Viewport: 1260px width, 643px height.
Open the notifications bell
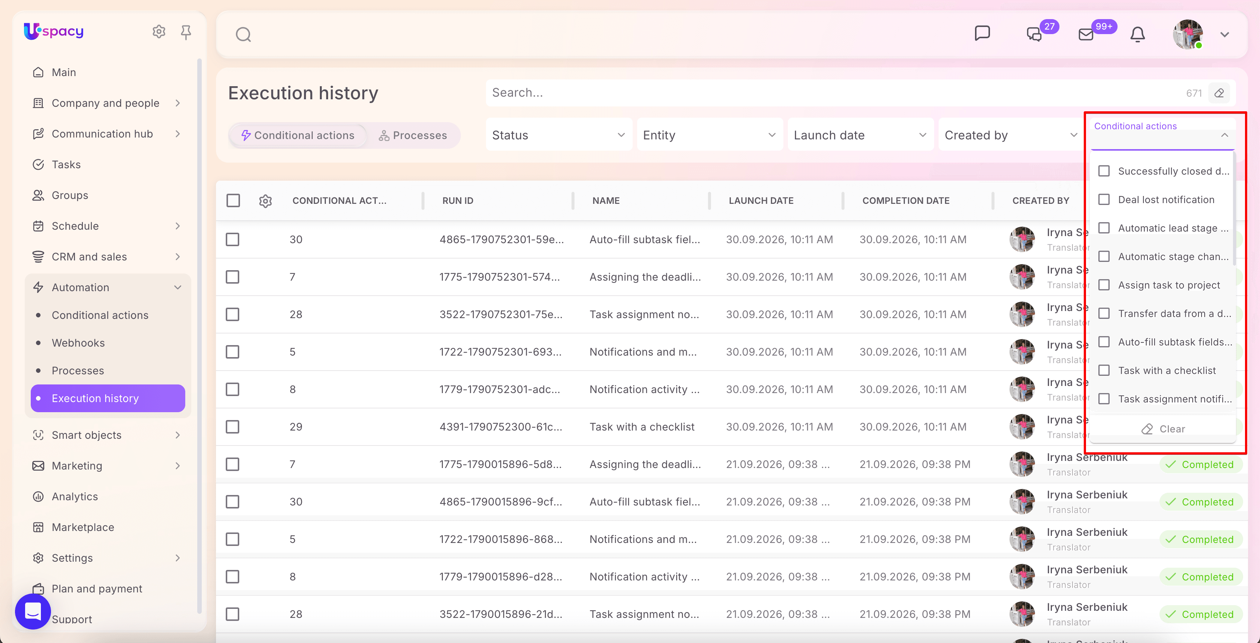(x=1138, y=34)
